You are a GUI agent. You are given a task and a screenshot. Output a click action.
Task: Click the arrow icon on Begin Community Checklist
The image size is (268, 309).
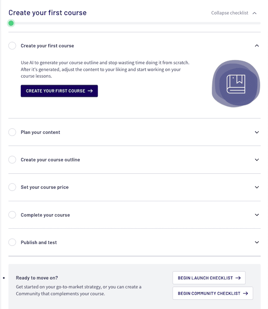click(245, 293)
